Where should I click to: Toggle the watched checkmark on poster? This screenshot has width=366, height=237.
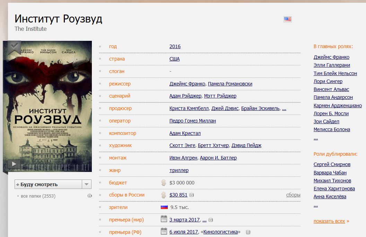click(x=14, y=46)
